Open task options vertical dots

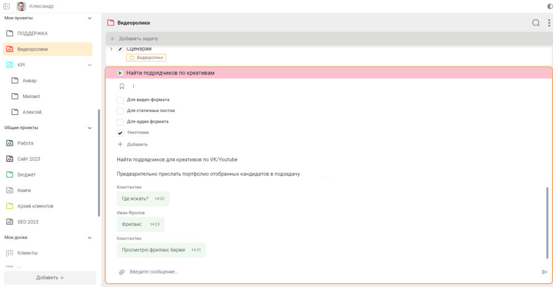coord(133,86)
